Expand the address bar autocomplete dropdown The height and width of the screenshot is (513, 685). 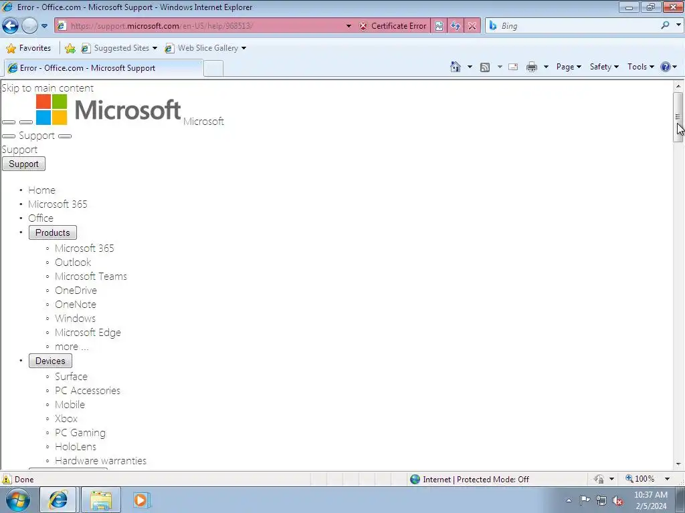pos(348,26)
